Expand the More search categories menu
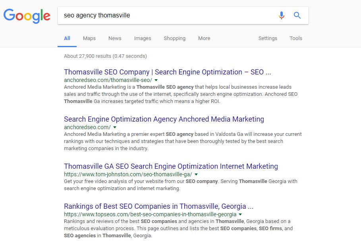The height and width of the screenshot is (244, 361). point(204,38)
